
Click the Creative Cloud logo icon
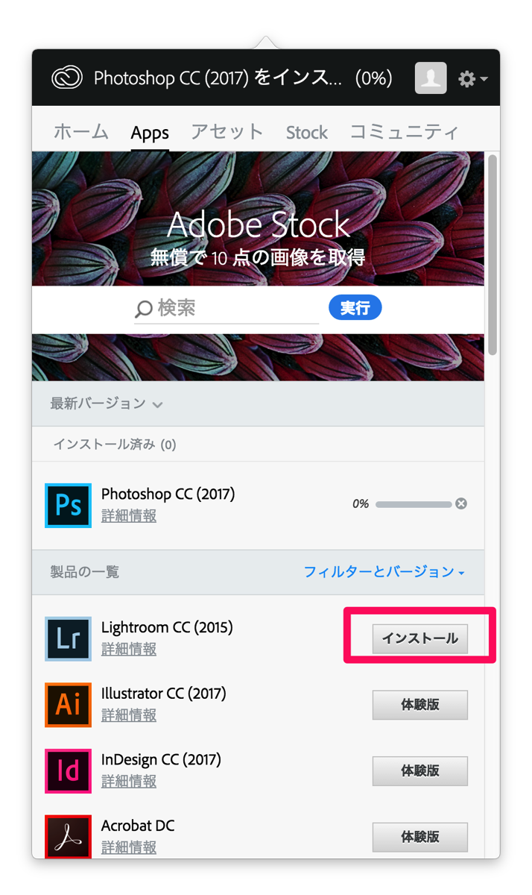coord(67,78)
